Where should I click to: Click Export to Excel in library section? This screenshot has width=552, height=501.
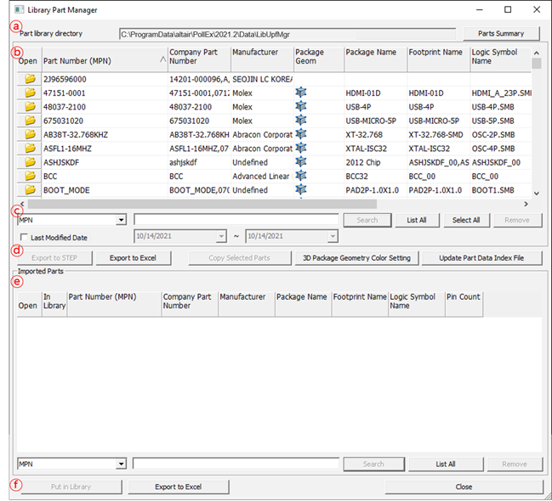pyautogui.click(x=132, y=258)
